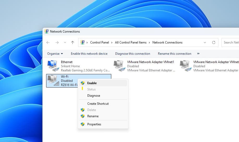Click the Forward navigation arrow

(x=57, y=42)
